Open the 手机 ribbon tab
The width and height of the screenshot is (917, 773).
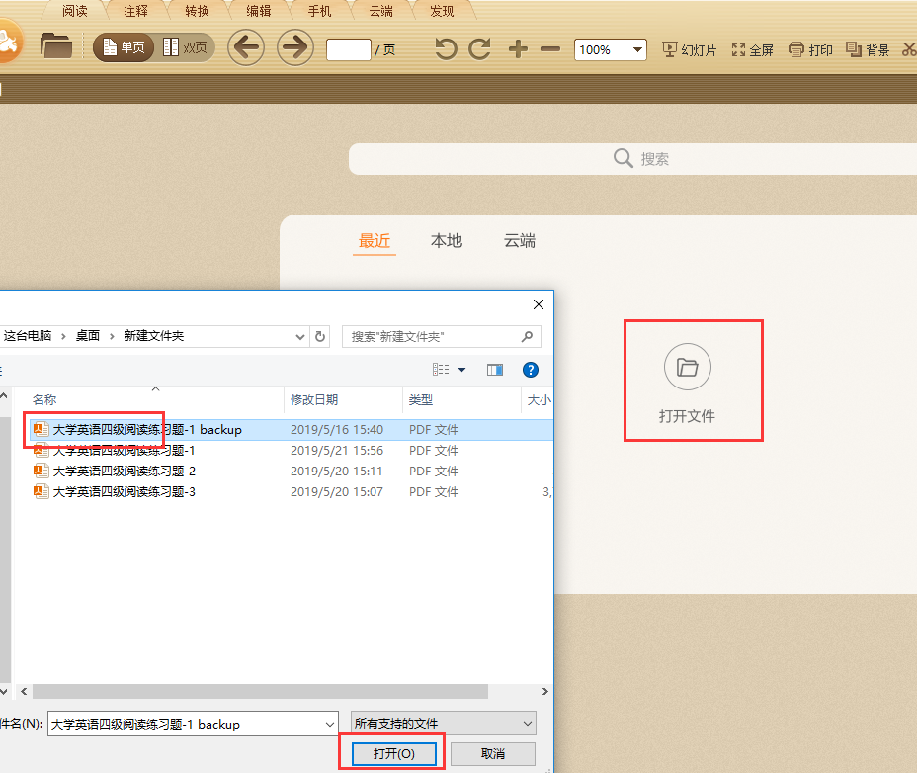pos(319,11)
